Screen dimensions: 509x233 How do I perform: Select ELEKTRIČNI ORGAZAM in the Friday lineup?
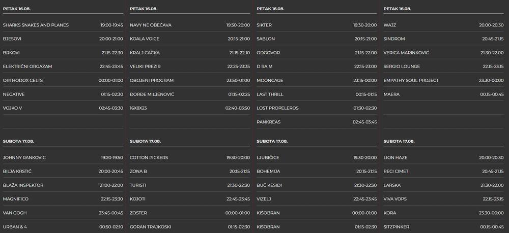coord(27,66)
